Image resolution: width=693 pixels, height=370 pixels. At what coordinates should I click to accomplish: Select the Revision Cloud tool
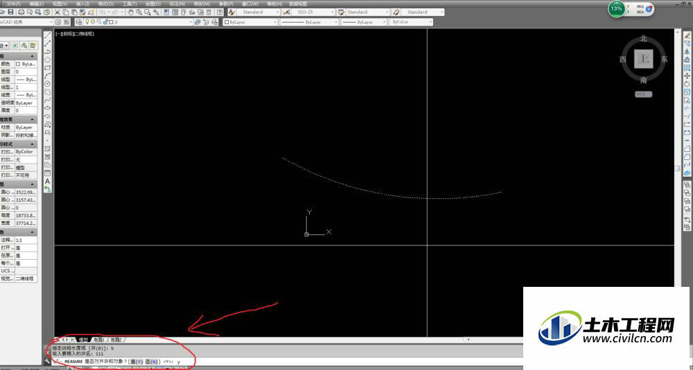point(48,92)
